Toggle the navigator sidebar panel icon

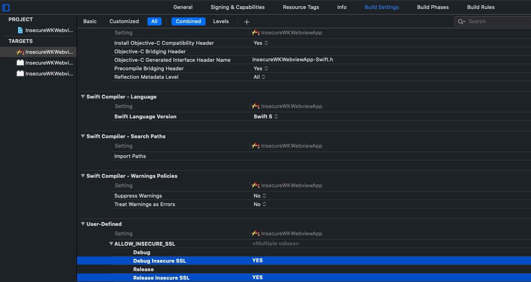tap(6, 8)
